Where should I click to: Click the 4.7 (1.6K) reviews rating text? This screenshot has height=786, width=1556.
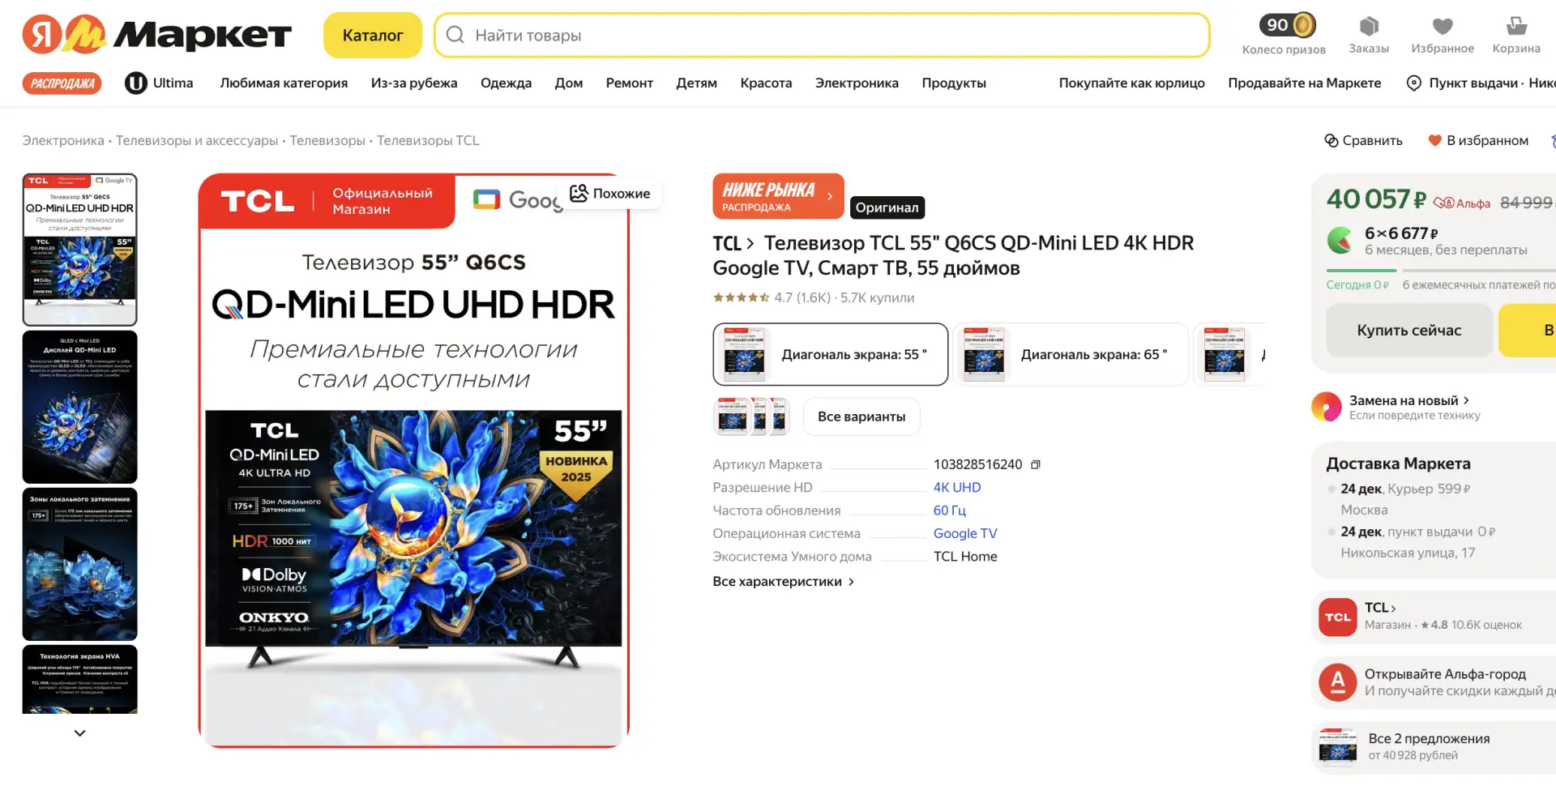pyautogui.click(x=802, y=297)
